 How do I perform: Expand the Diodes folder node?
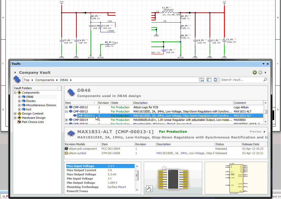tap(19, 101)
